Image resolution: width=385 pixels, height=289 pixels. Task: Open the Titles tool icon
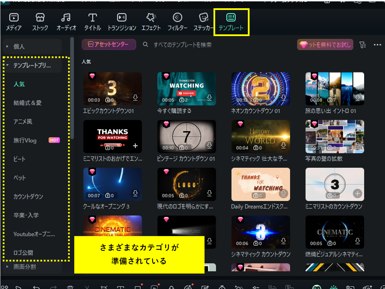[92, 18]
